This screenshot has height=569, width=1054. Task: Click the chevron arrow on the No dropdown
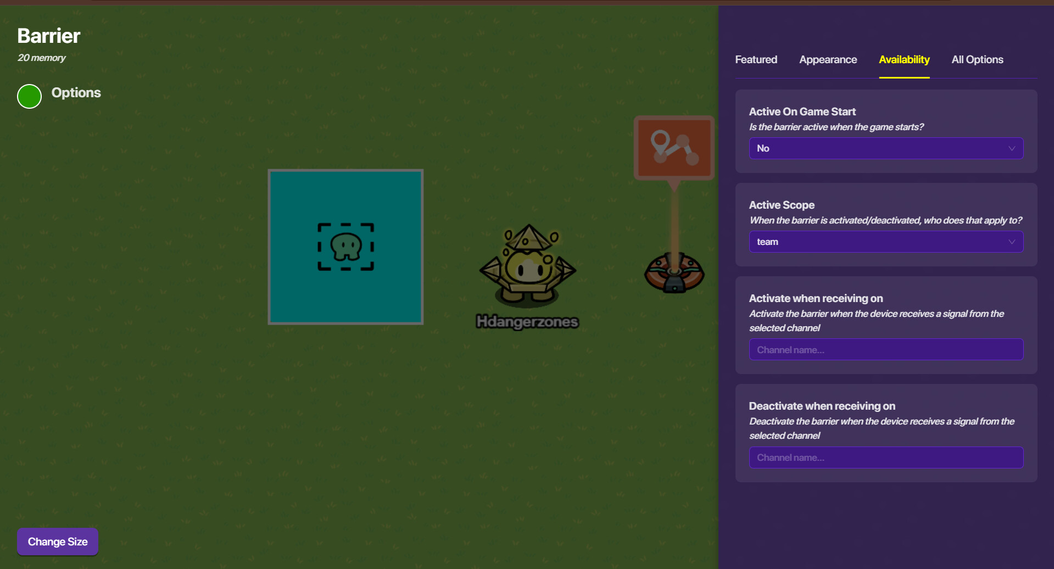coord(1012,148)
